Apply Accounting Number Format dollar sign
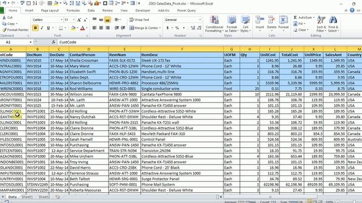The width and height of the screenshot is (362, 203). pyautogui.click(x=167, y=28)
